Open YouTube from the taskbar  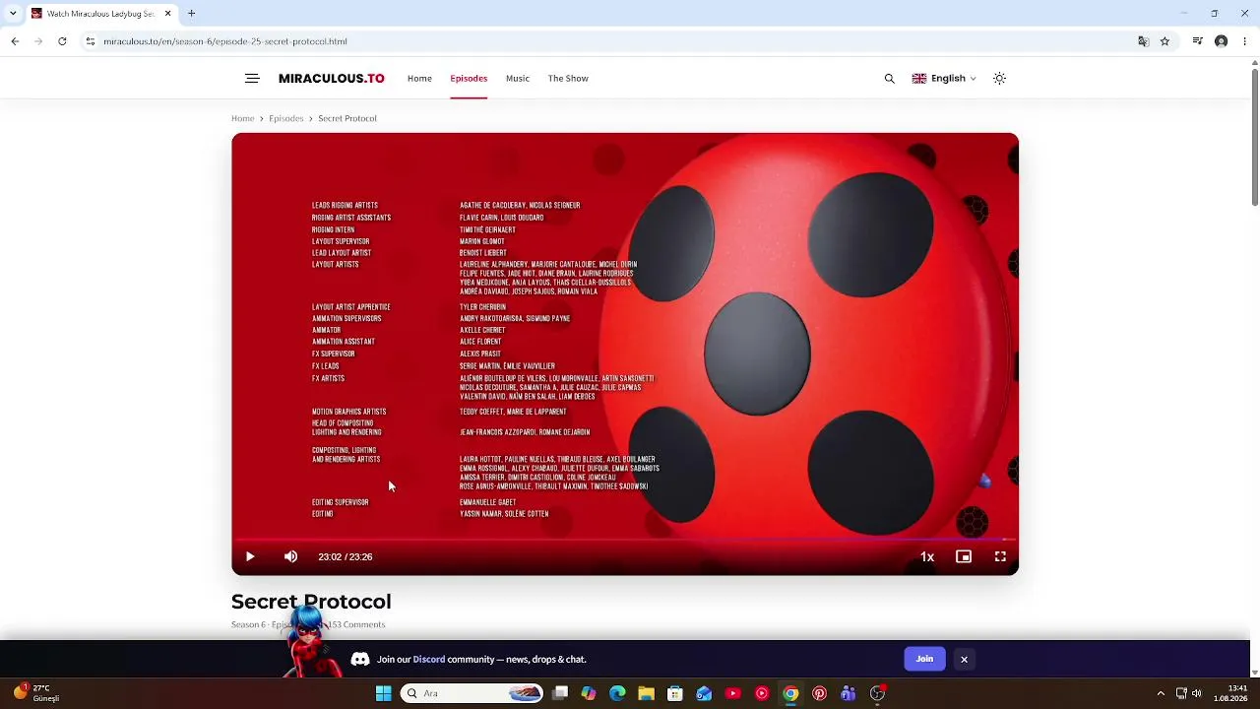point(732,693)
